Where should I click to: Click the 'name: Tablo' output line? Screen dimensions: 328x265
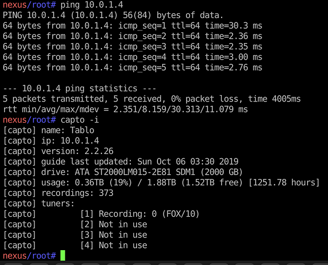[48, 131]
